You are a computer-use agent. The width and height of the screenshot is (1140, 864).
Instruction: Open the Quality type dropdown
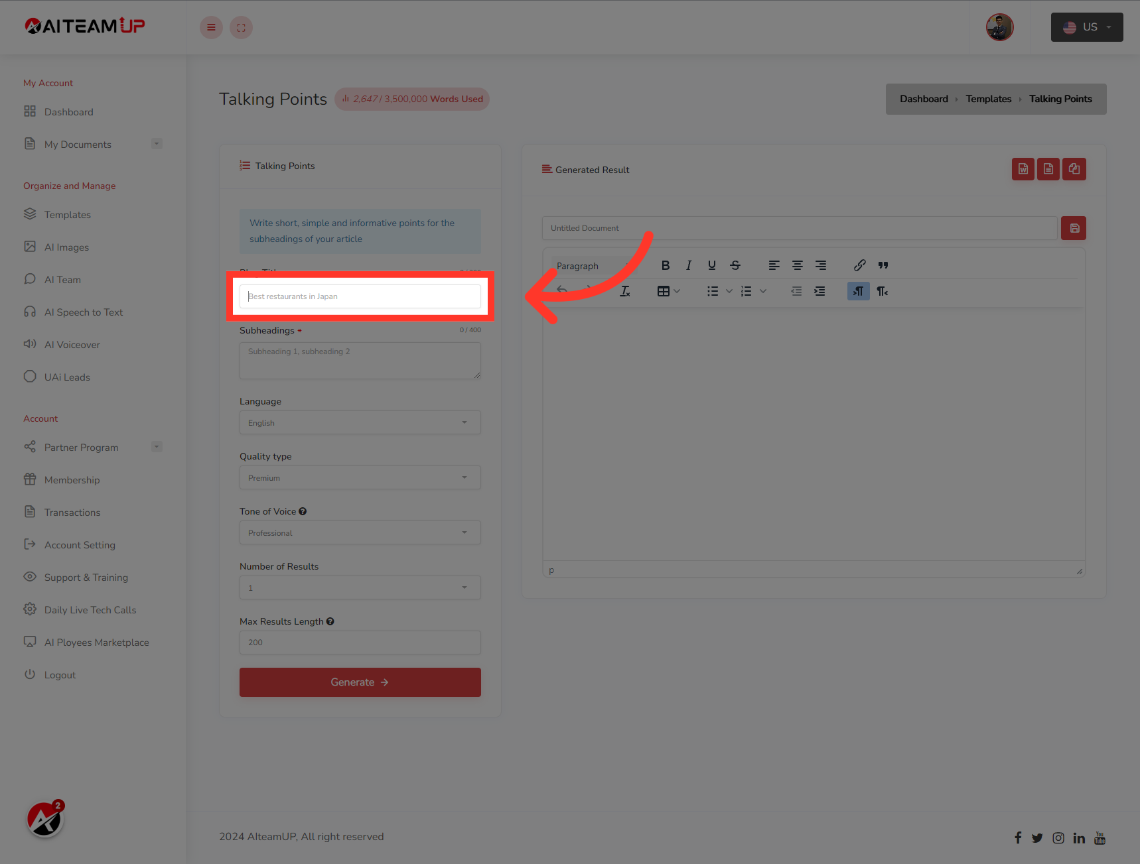click(360, 477)
